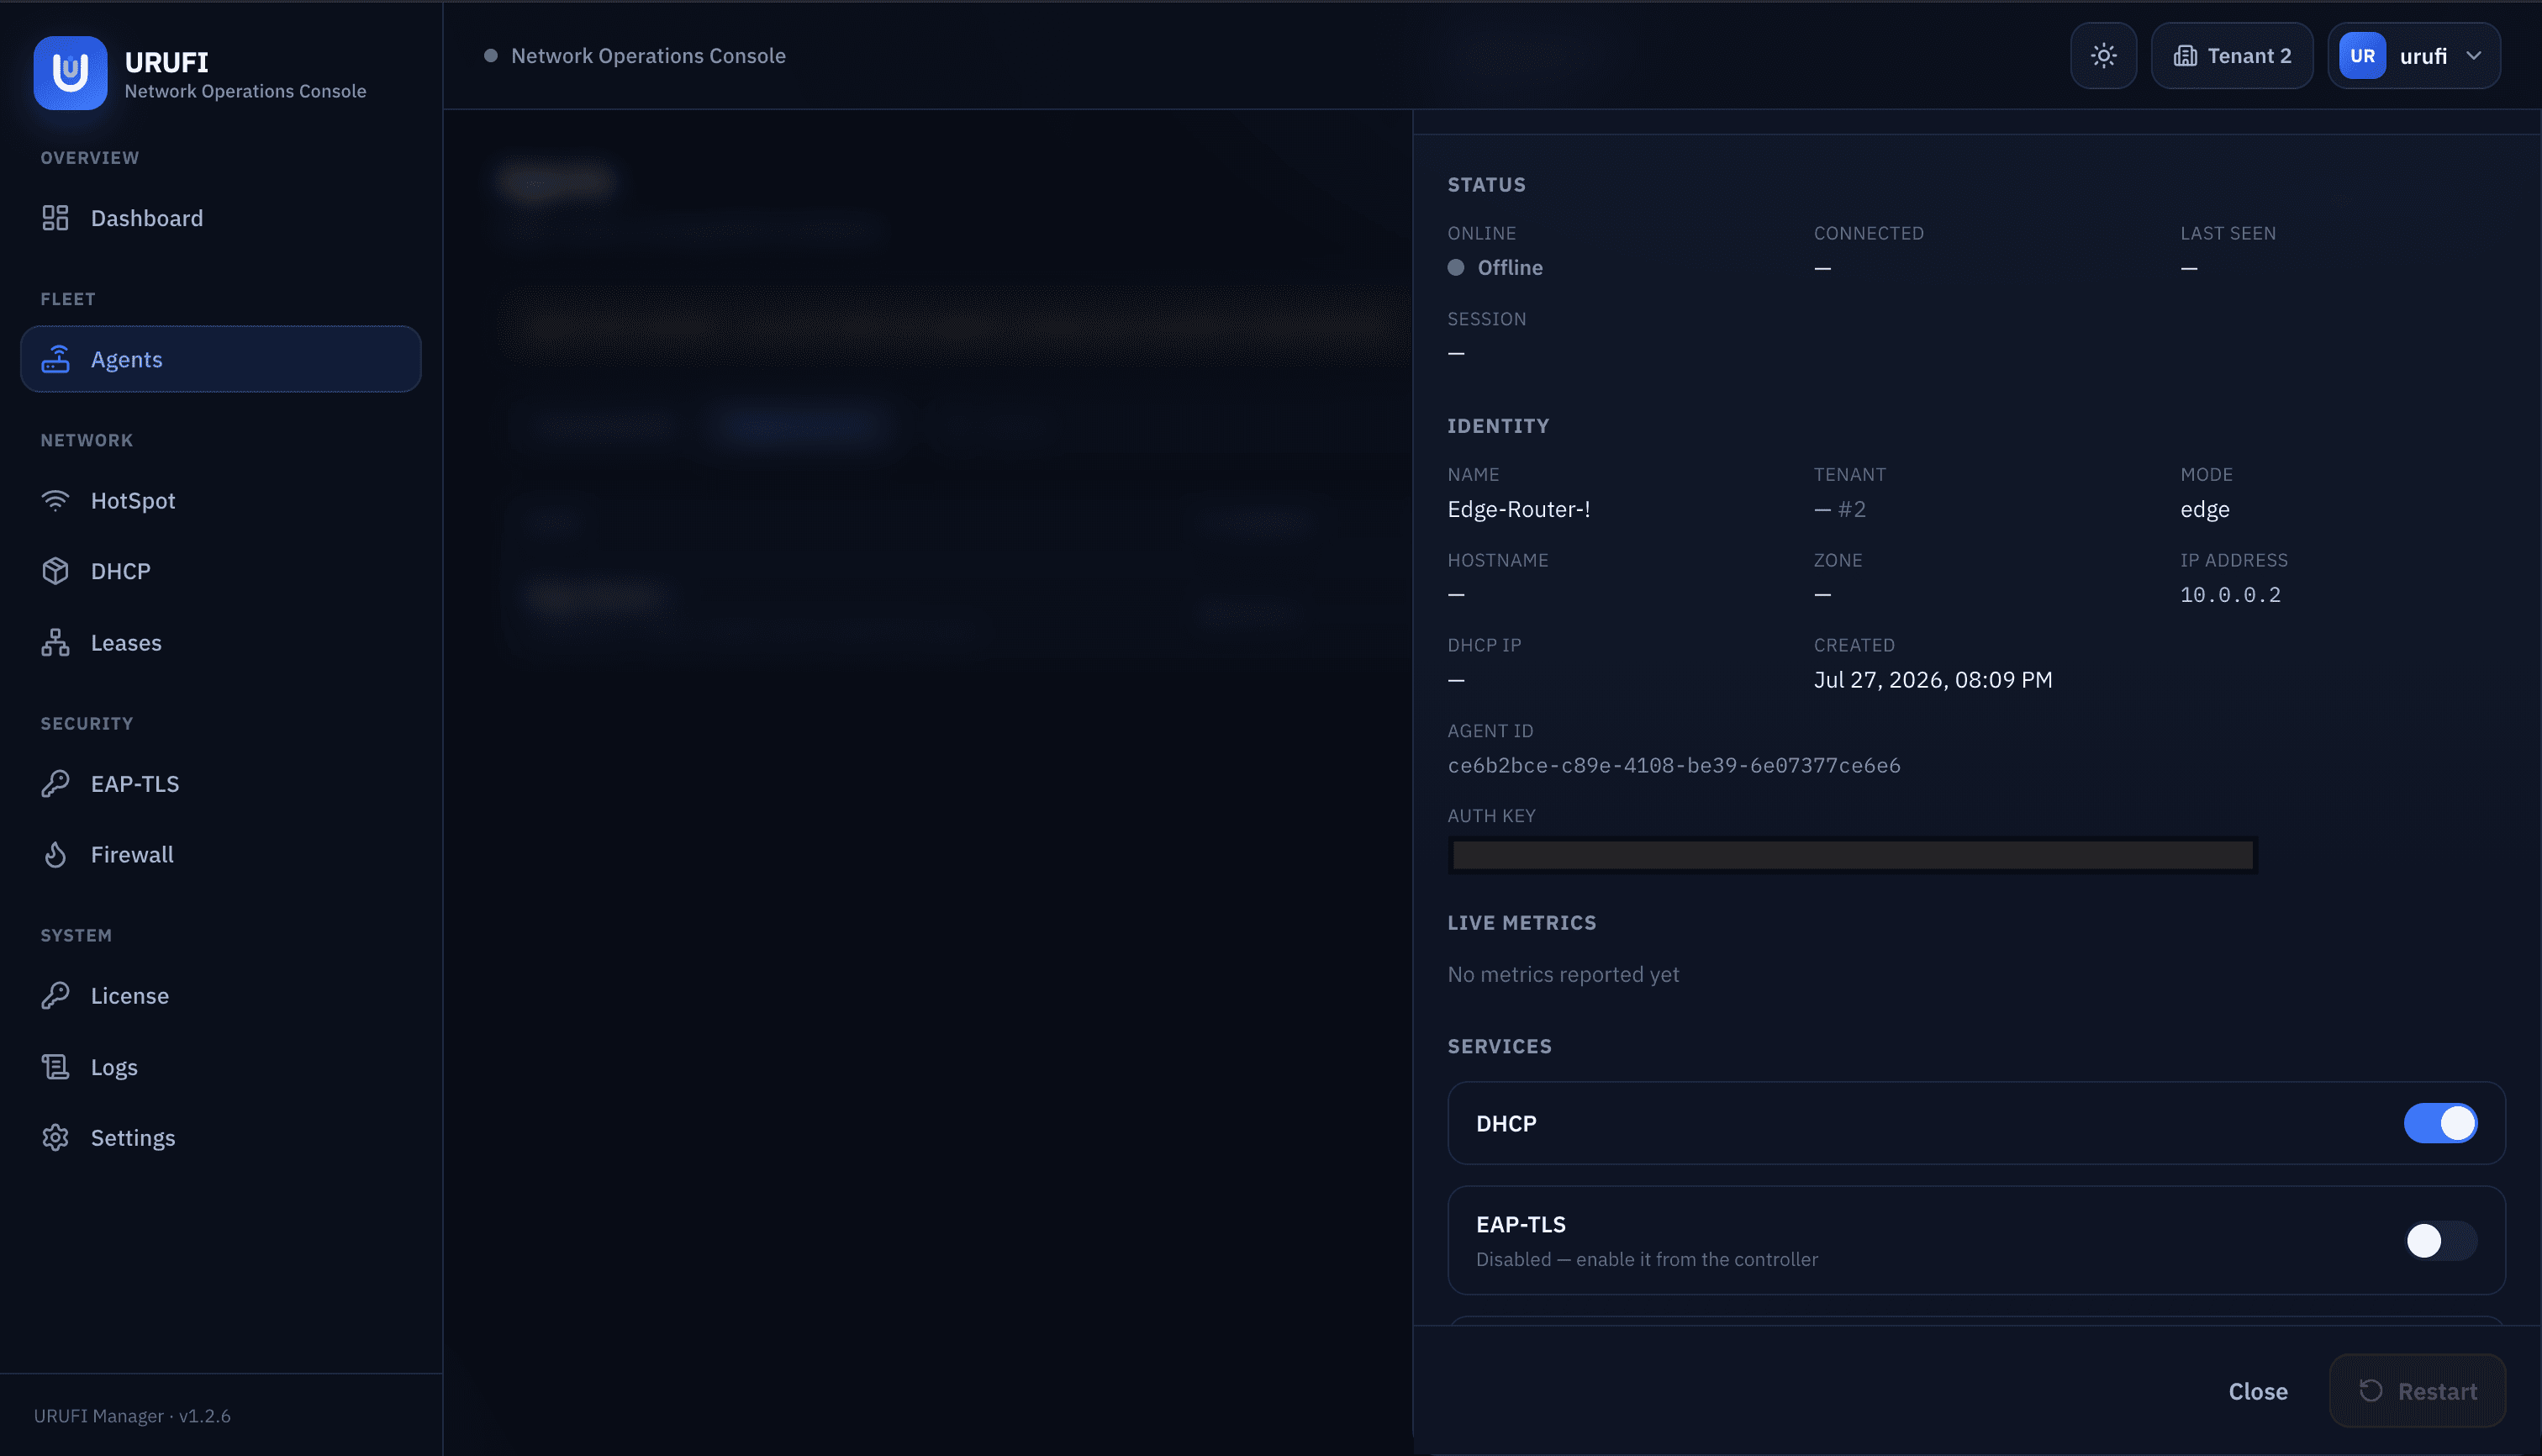Click the EAP-TLS service card label

click(1521, 1224)
